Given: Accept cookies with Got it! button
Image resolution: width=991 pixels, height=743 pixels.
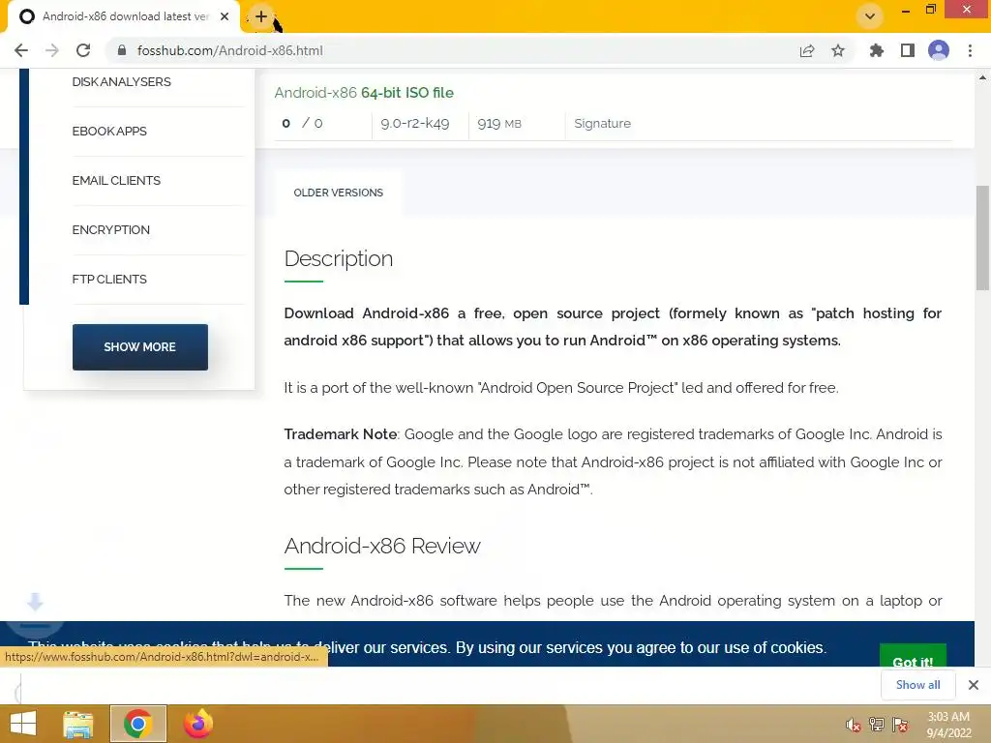Looking at the screenshot, I should 913,657.
